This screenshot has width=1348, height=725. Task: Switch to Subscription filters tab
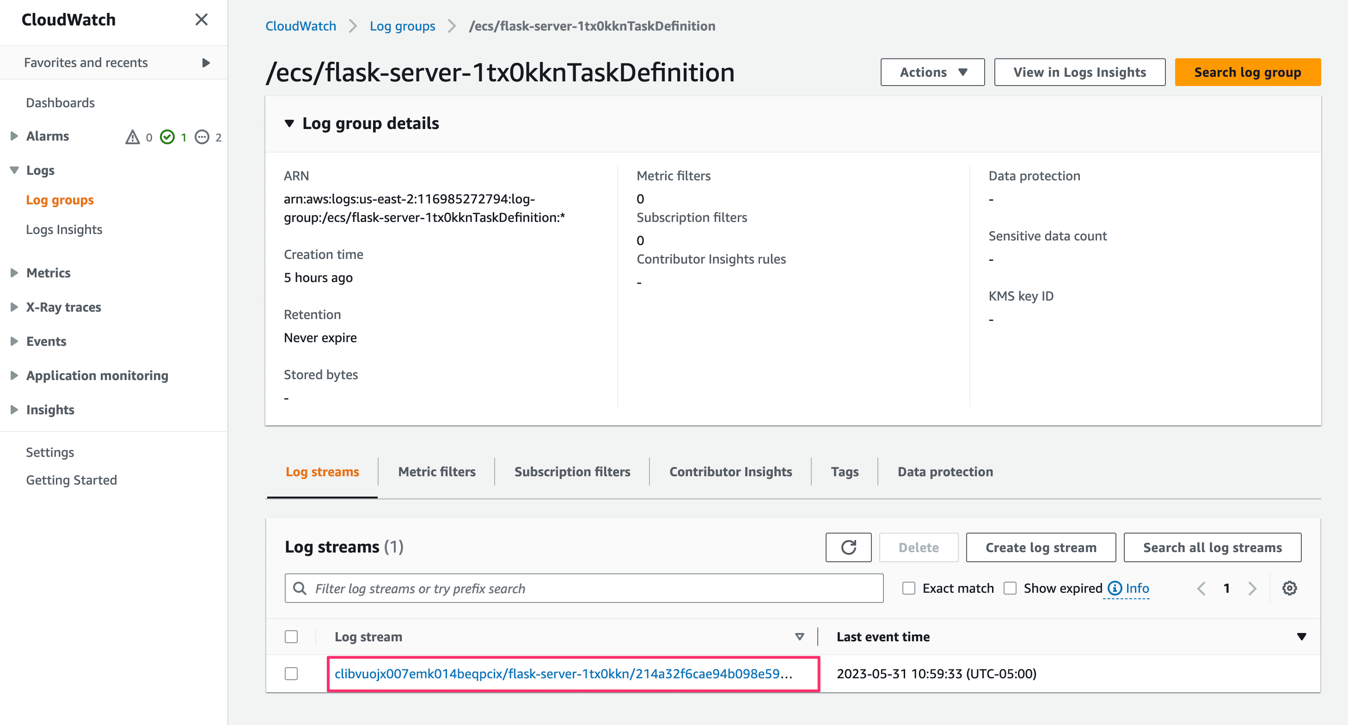tap(572, 472)
